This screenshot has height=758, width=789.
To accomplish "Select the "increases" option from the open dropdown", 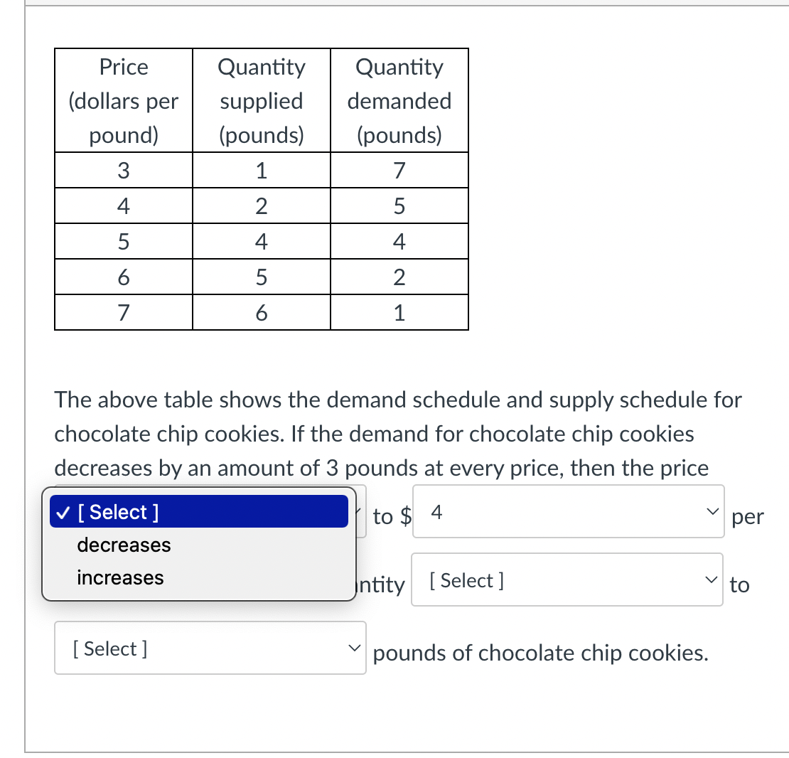I will pos(119,577).
